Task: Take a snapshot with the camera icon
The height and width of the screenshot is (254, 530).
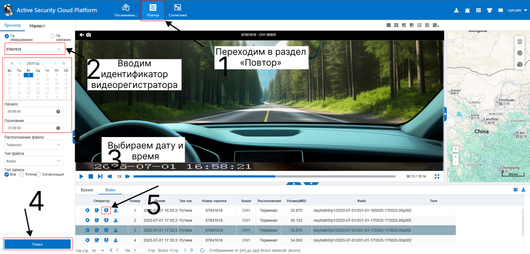Action: pyautogui.click(x=89, y=35)
